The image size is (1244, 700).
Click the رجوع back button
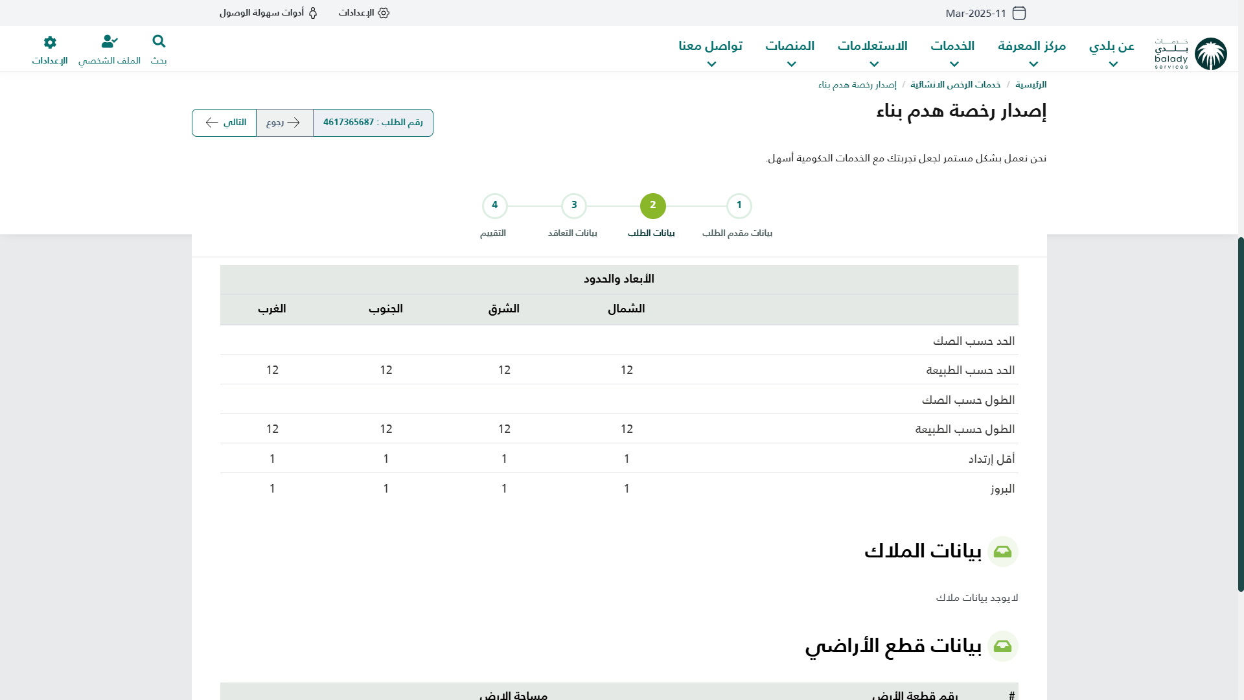click(x=284, y=122)
